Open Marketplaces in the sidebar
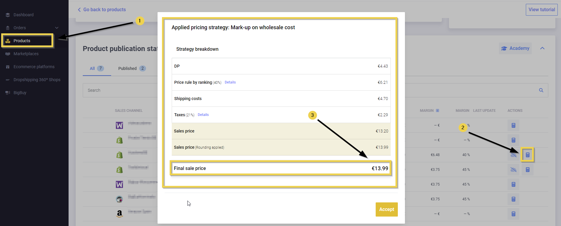Viewport: 561px width, 226px height. point(26,54)
